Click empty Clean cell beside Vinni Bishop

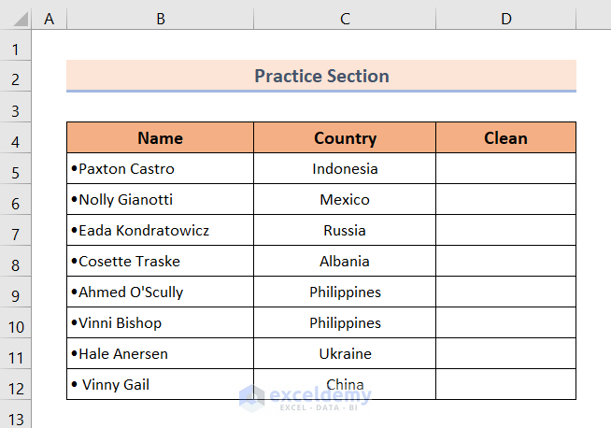click(x=505, y=323)
